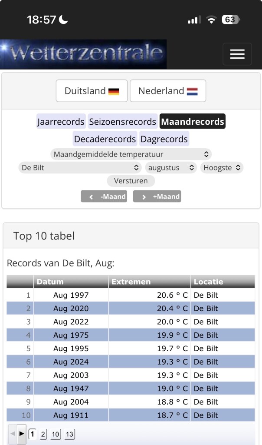
Task: Select Duitsland with German flag
Action: coord(92,91)
